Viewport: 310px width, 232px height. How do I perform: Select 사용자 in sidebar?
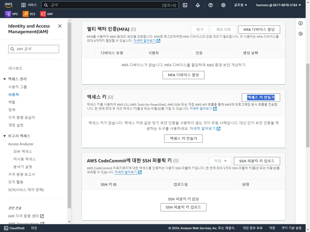[13, 94]
